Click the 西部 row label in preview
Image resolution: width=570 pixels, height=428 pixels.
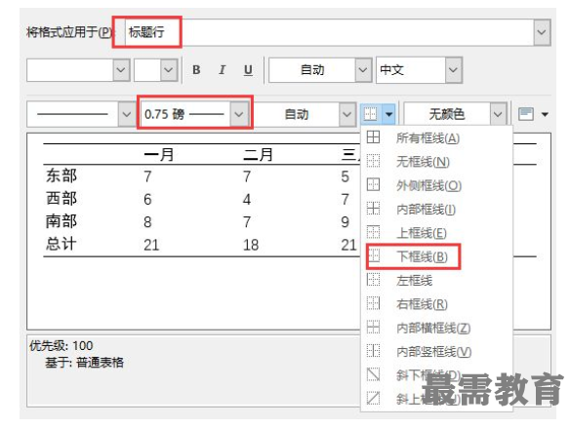(x=61, y=199)
